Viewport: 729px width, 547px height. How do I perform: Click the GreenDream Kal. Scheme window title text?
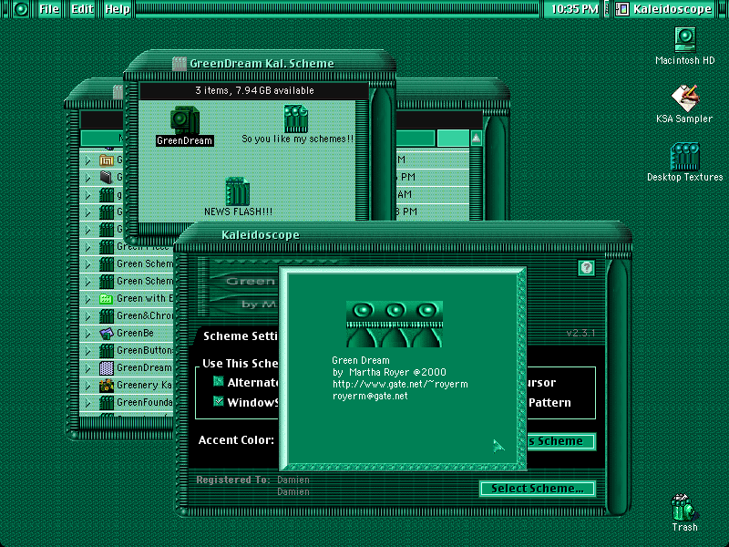[262, 64]
